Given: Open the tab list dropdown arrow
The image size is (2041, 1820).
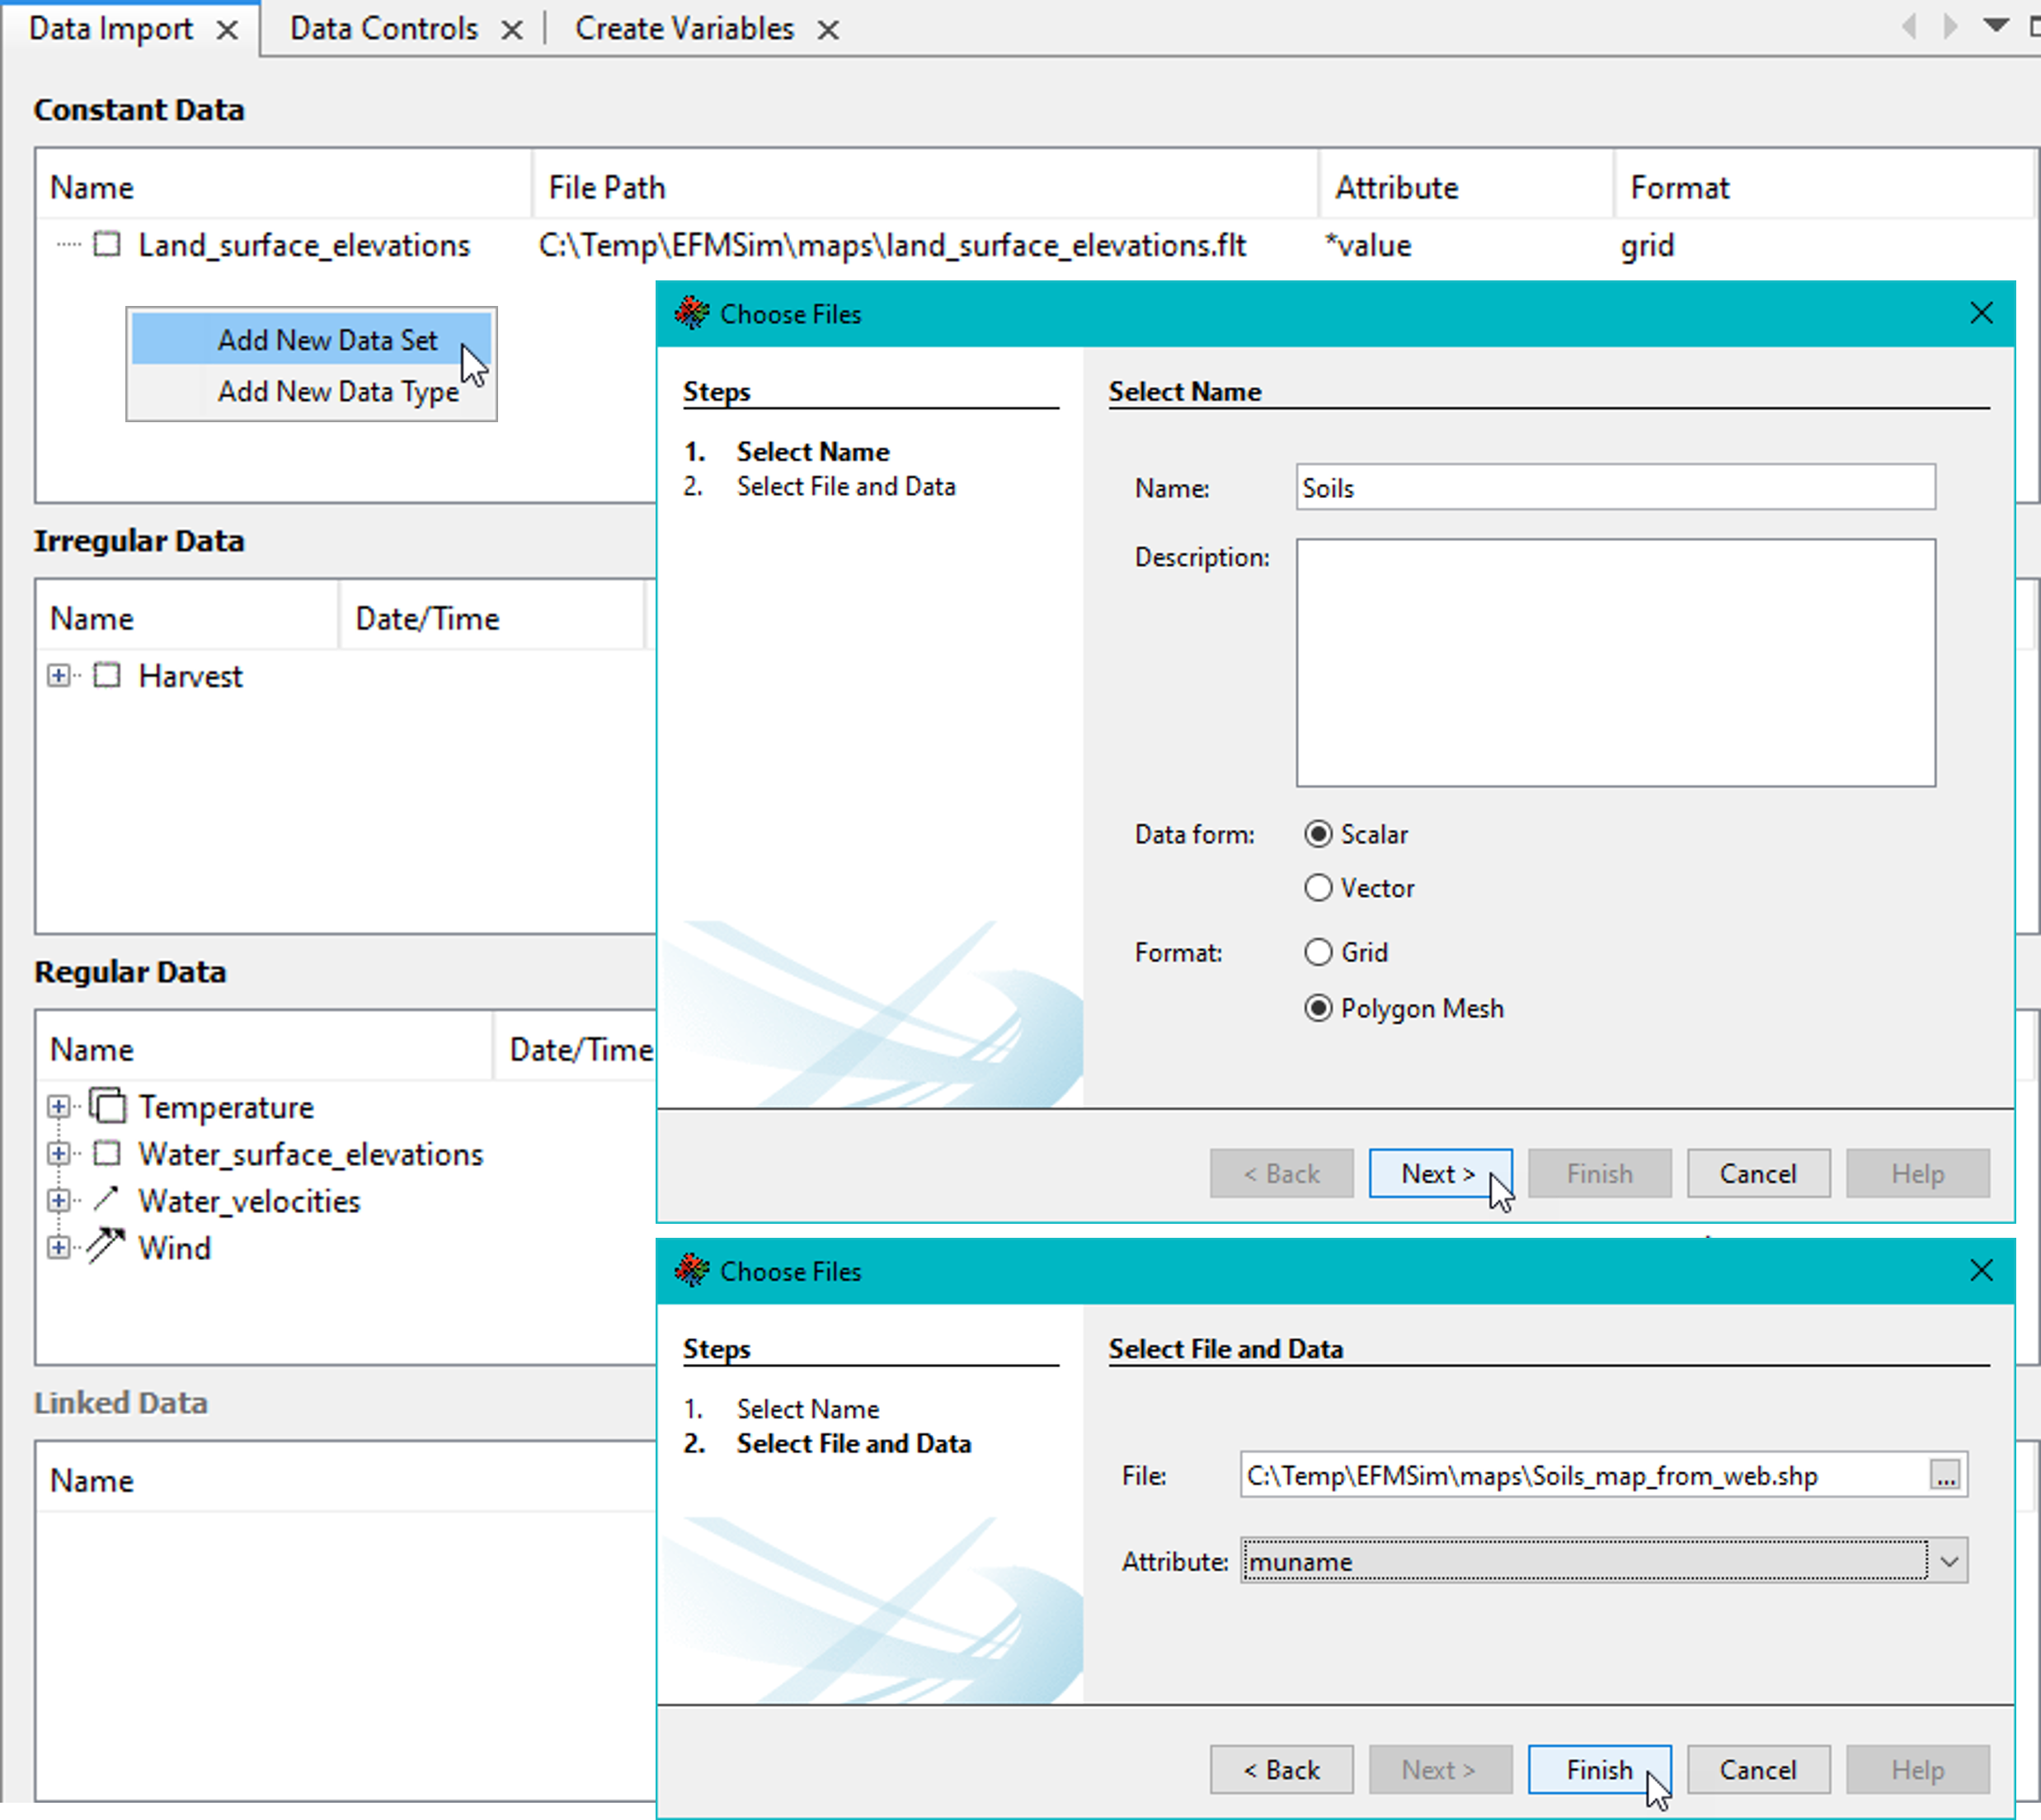Looking at the screenshot, I should (x=1995, y=26).
